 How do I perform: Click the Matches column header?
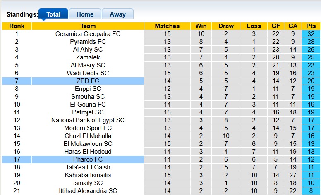167,26
